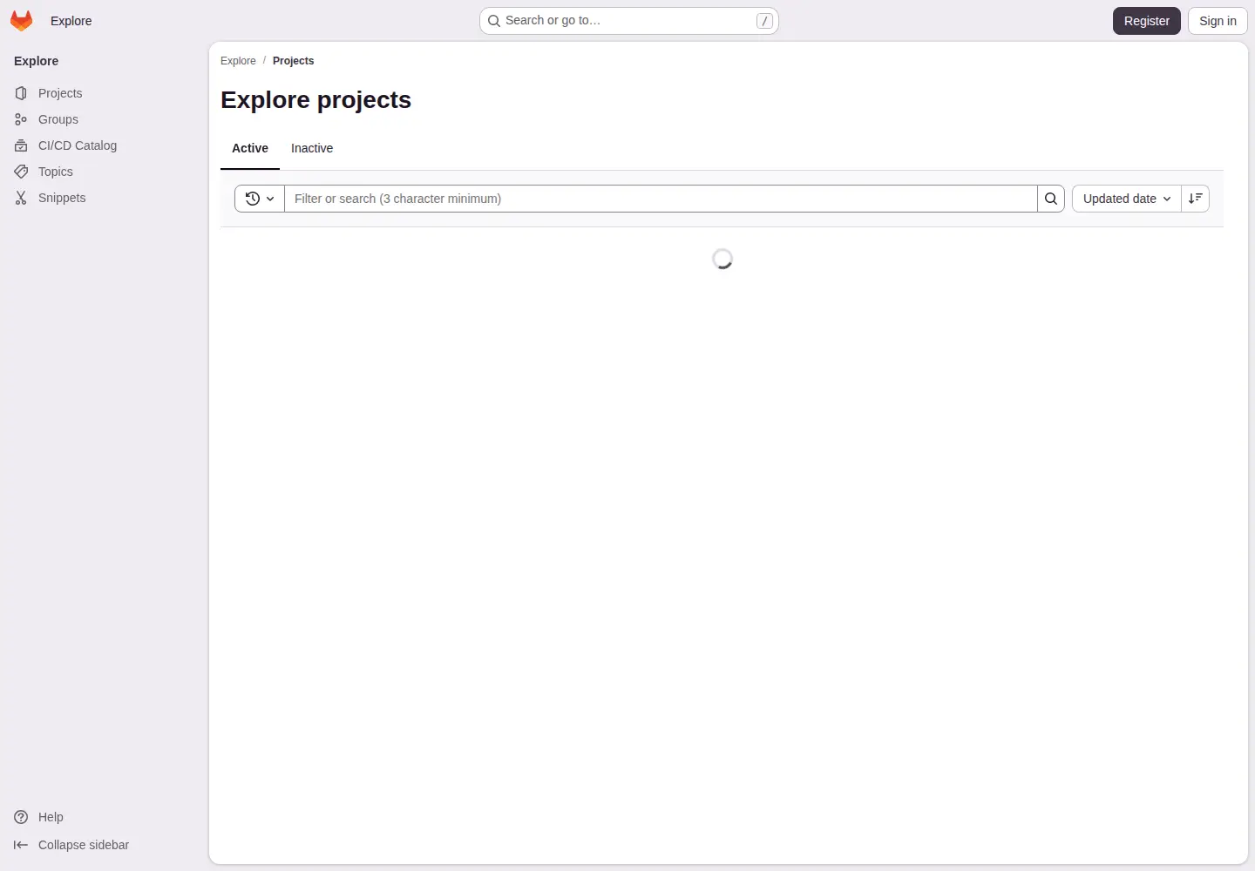The image size is (1255, 871).
Task: Switch to the Active tab
Action: 250,148
